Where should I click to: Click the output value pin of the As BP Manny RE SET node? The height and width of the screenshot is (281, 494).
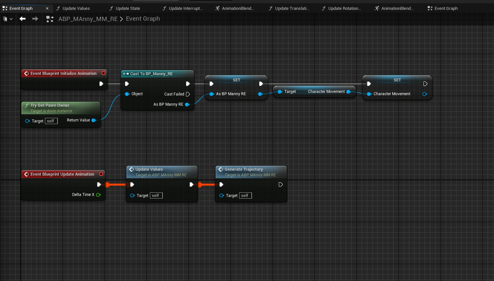(260, 94)
